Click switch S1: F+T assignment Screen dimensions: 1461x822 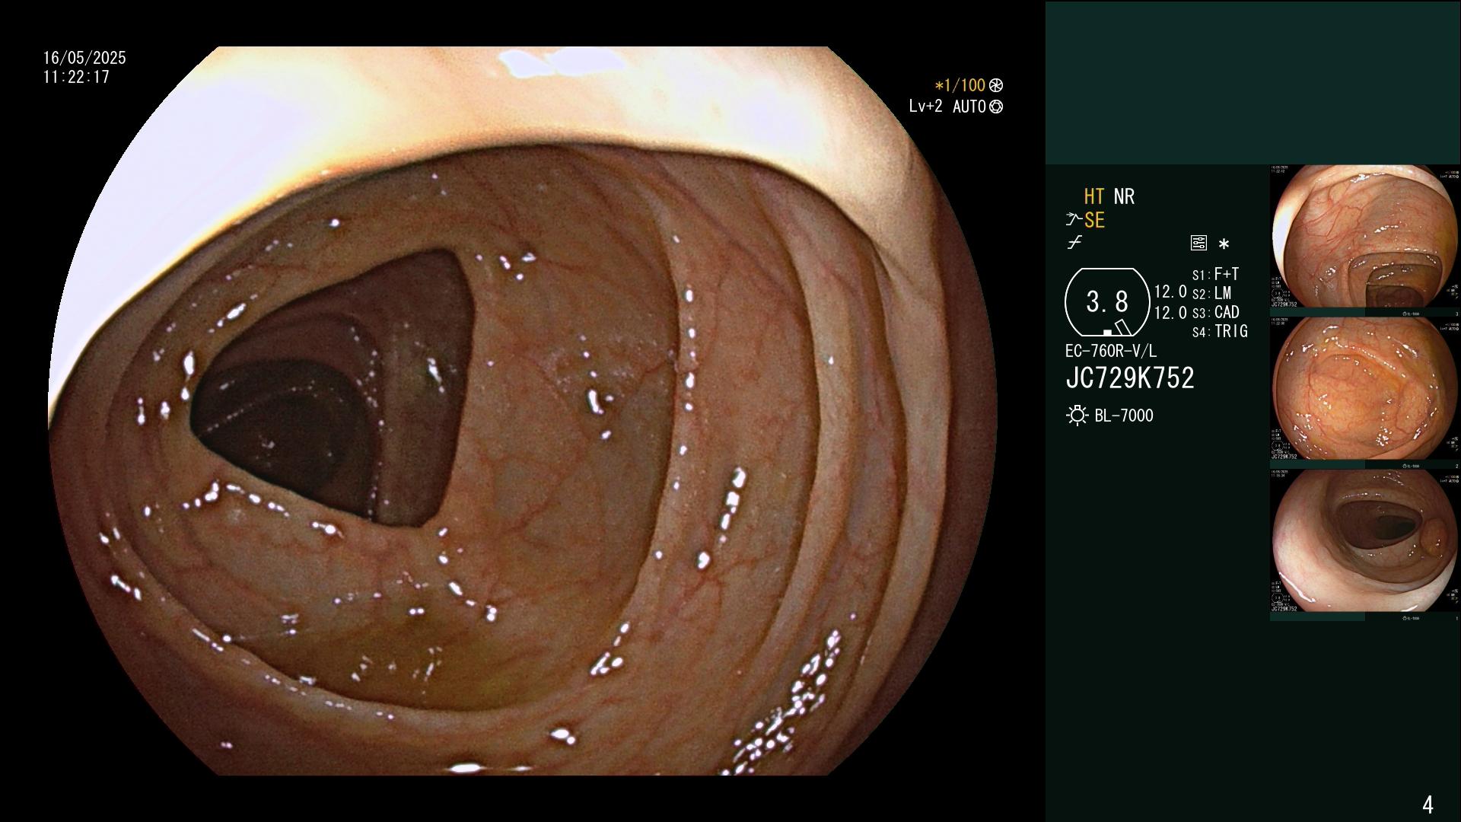click(x=1216, y=274)
